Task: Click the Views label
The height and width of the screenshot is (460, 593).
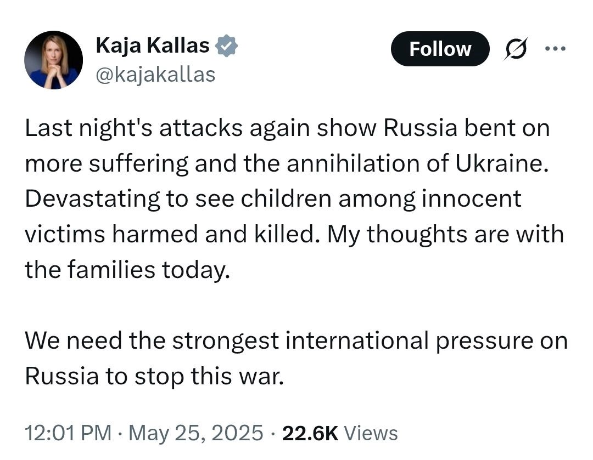Action: point(371,433)
